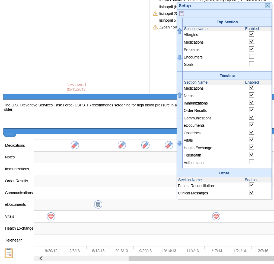Move Top Section item up with arrow
Image resolution: width=274 pixels, height=264 pixels.
[180, 31]
